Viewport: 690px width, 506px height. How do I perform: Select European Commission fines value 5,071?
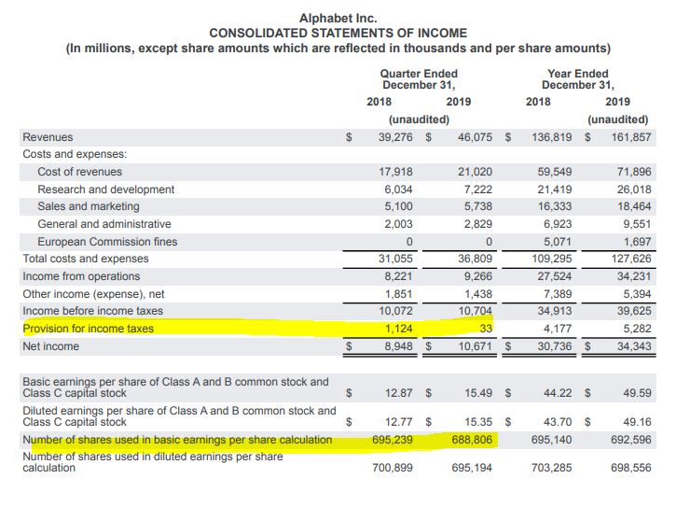pyautogui.click(x=558, y=242)
